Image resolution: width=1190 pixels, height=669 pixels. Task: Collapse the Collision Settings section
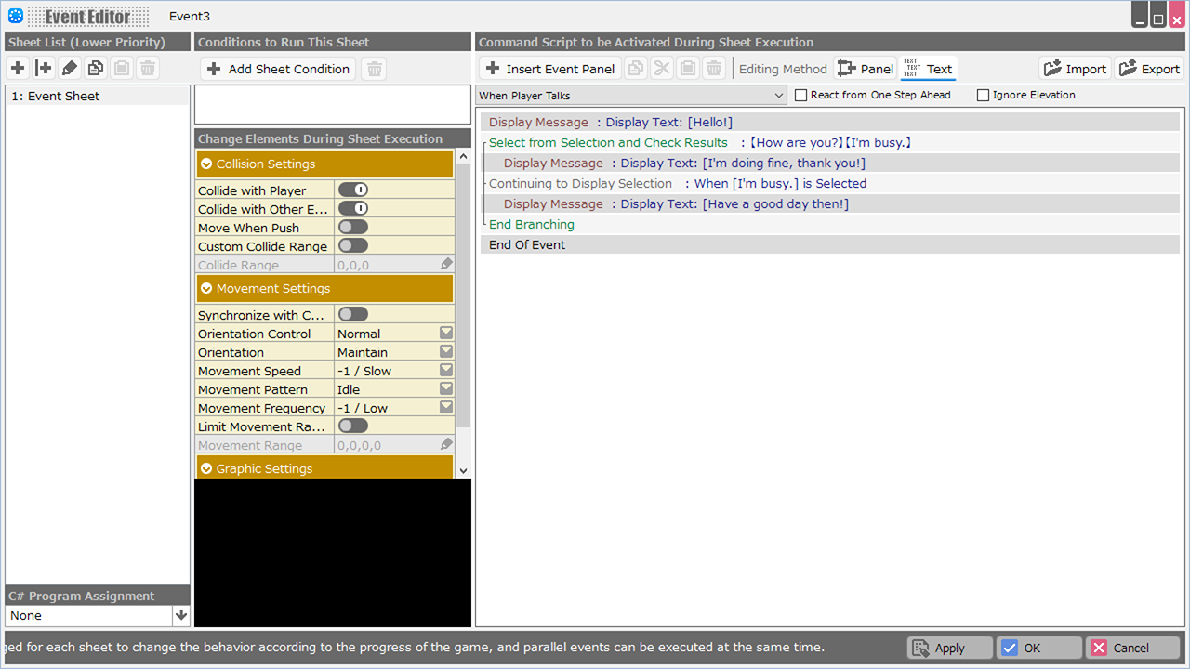206,164
